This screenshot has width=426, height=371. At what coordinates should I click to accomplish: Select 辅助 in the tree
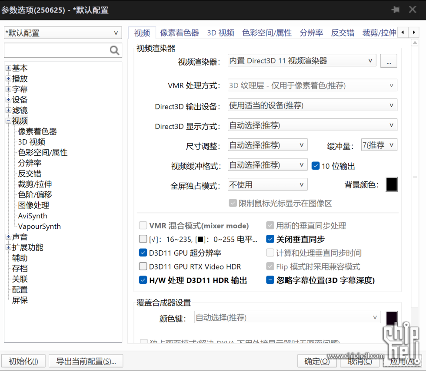coord(20,258)
